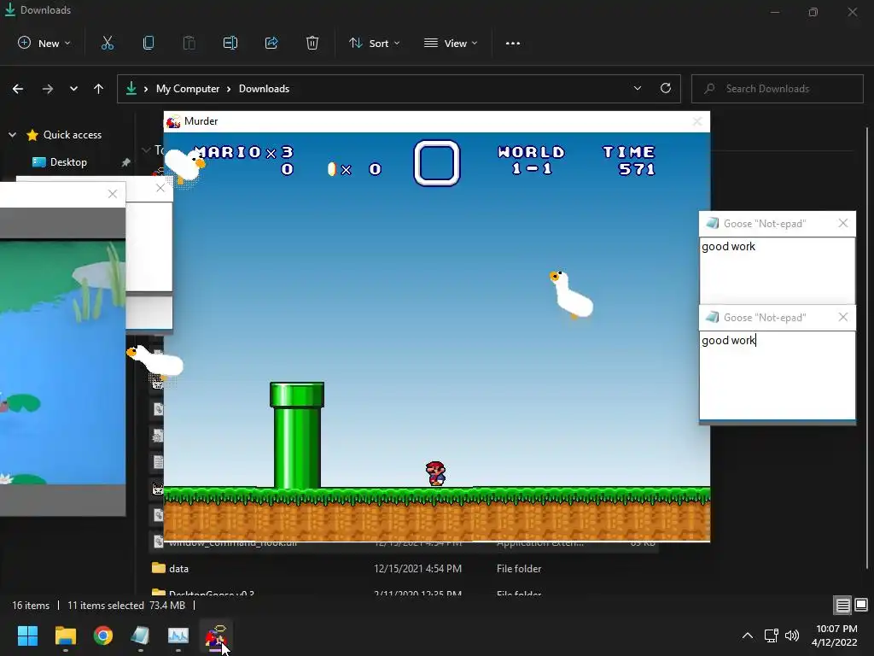The image size is (874, 656).
Task: Click the 12/15/2021 4:54 PM date cell
Action: click(418, 568)
